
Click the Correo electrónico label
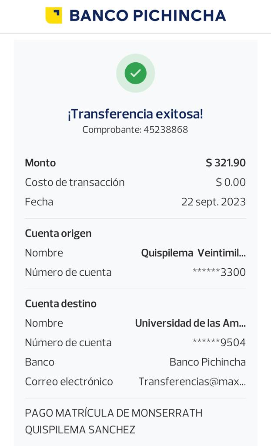[x=69, y=382]
